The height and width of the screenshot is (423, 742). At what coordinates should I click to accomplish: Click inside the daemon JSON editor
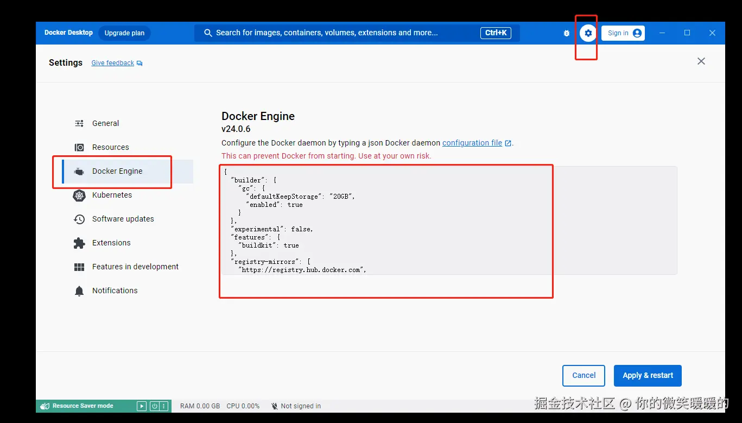[x=449, y=220]
